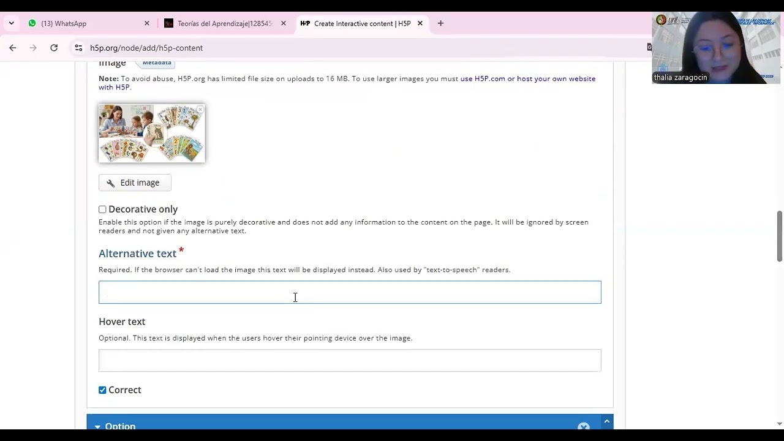784x441 pixels.
Task: Open the image Metadata button
Action: click(x=157, y=62)
